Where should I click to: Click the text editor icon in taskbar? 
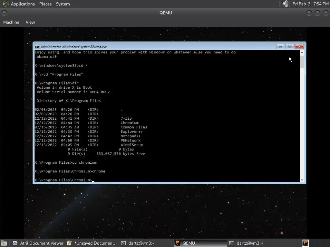point(69,243)
